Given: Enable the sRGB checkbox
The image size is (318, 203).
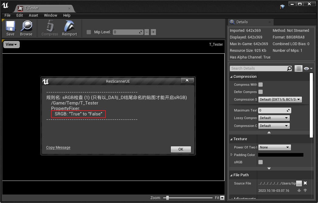Looking at the screenshot, I should point(261,162).
